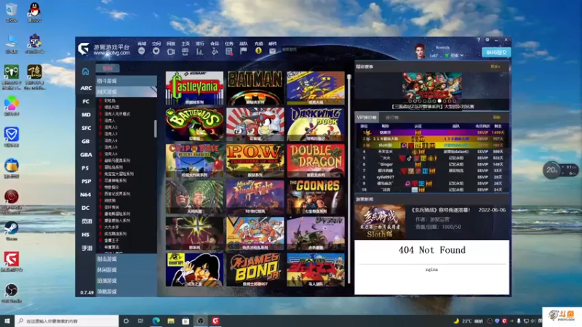Screen dimensions: 582x327
Task: Open the 会员 member icon in top toolbar
Action: click(215, 52)
